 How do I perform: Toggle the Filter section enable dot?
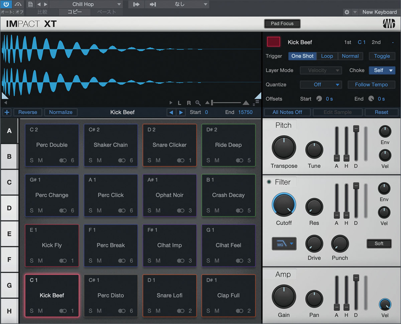(x=269, y=182)
